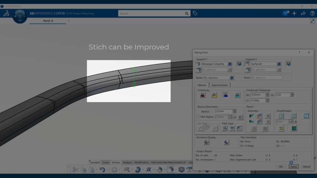This screenshot has height=178, width=317.
Task: Open dropdown arrow next to Styling Fillet tool
Action: 176,170
